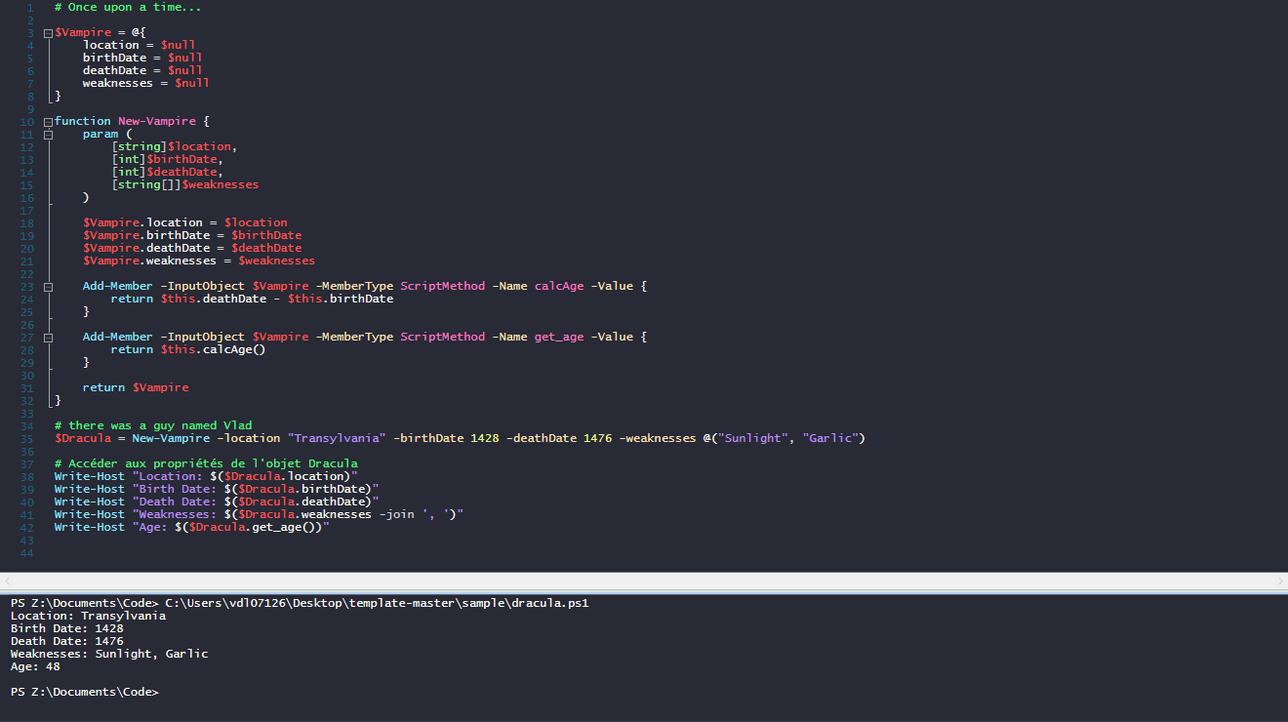1288x722 pixels.
Task: Select line number 10 in the gutter
Action: coord(26,120)
